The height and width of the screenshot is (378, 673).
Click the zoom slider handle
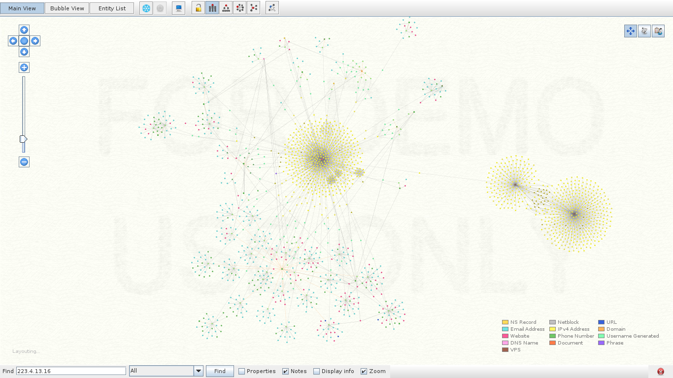24,139
